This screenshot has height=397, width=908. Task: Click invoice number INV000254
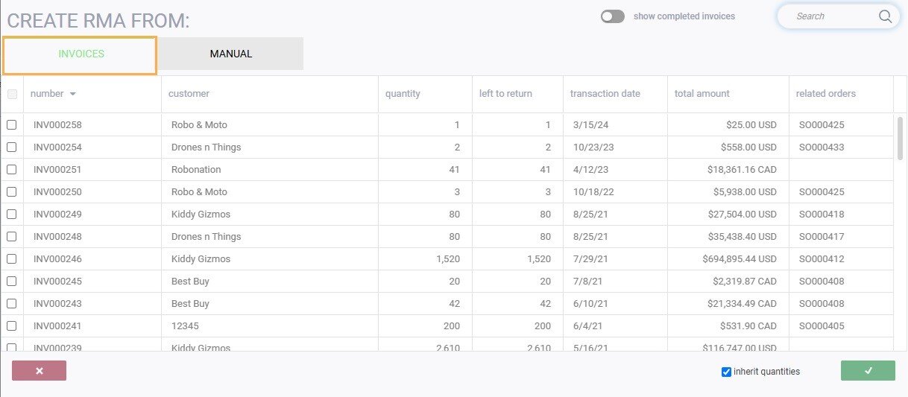(57, 147)
